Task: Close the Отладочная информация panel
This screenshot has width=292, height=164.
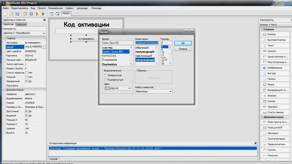Action: [255, 143]
